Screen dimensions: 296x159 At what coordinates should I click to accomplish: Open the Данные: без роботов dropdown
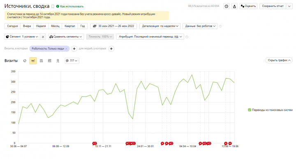coord(200,26)
